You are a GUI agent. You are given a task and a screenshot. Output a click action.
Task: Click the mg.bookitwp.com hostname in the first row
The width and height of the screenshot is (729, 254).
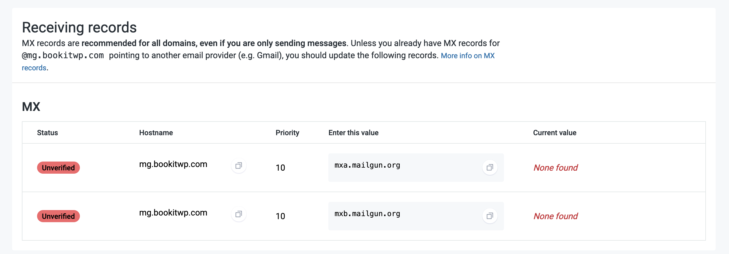173,164
